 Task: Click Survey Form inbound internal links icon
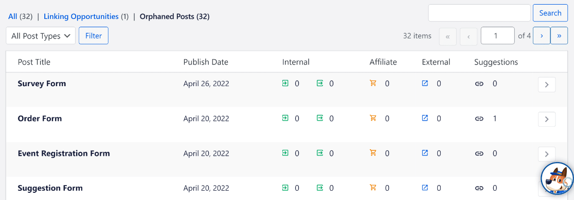click(285, 84)
